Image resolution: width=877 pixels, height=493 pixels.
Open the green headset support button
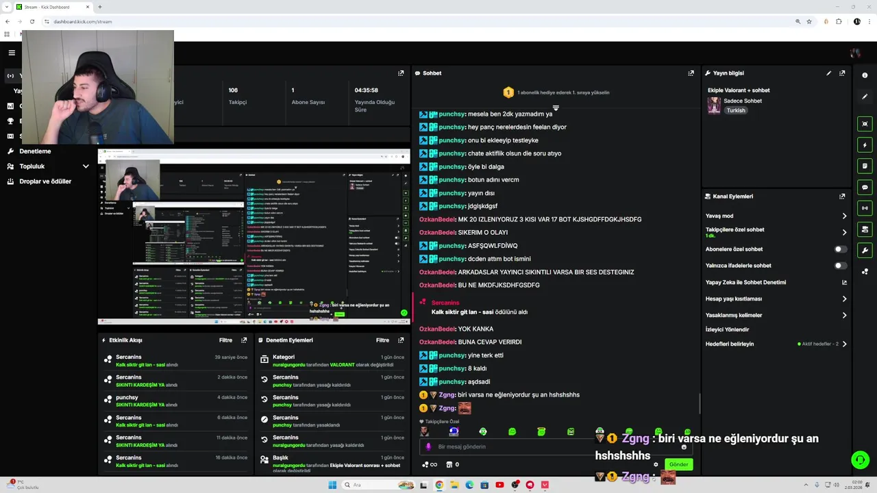860,459
